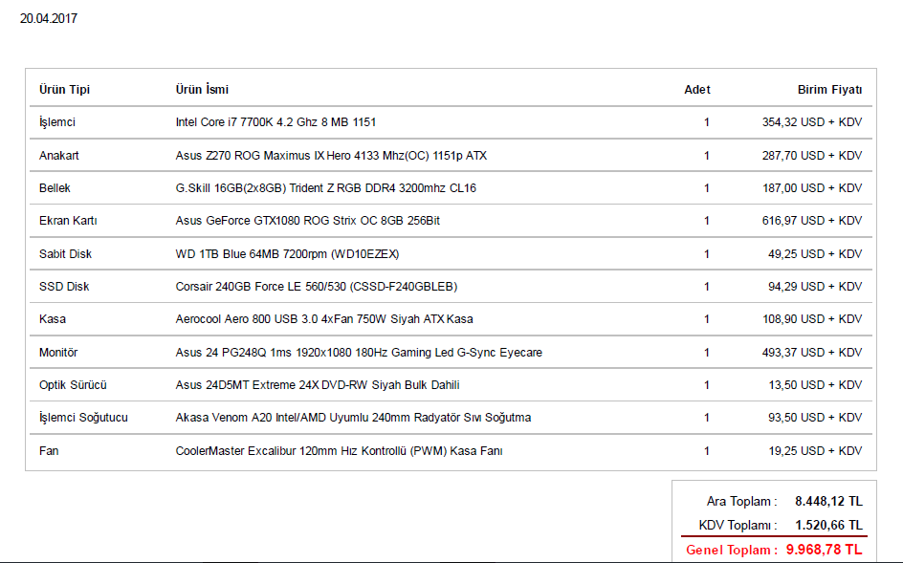
Task: Click the 9.968,78 TL grand total
Action: [825, 550]
